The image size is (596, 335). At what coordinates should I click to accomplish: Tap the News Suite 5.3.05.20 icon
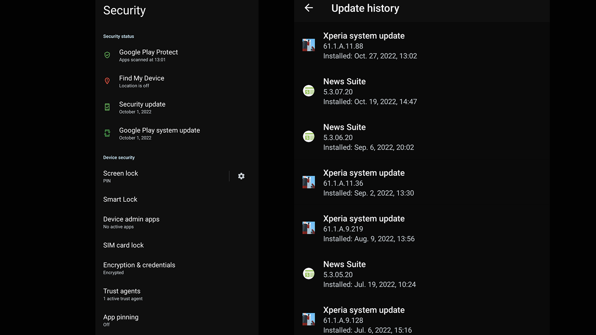coord(309,274)
